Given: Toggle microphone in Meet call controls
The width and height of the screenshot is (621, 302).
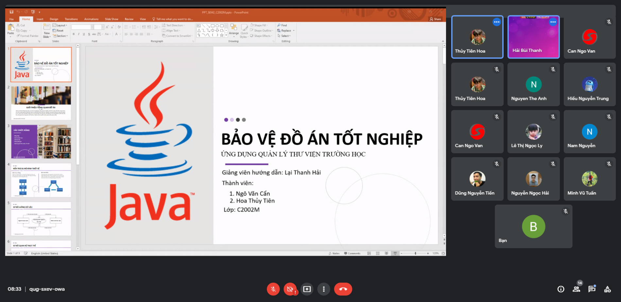Looking at the screenshot, I should [x=273, y=289].
